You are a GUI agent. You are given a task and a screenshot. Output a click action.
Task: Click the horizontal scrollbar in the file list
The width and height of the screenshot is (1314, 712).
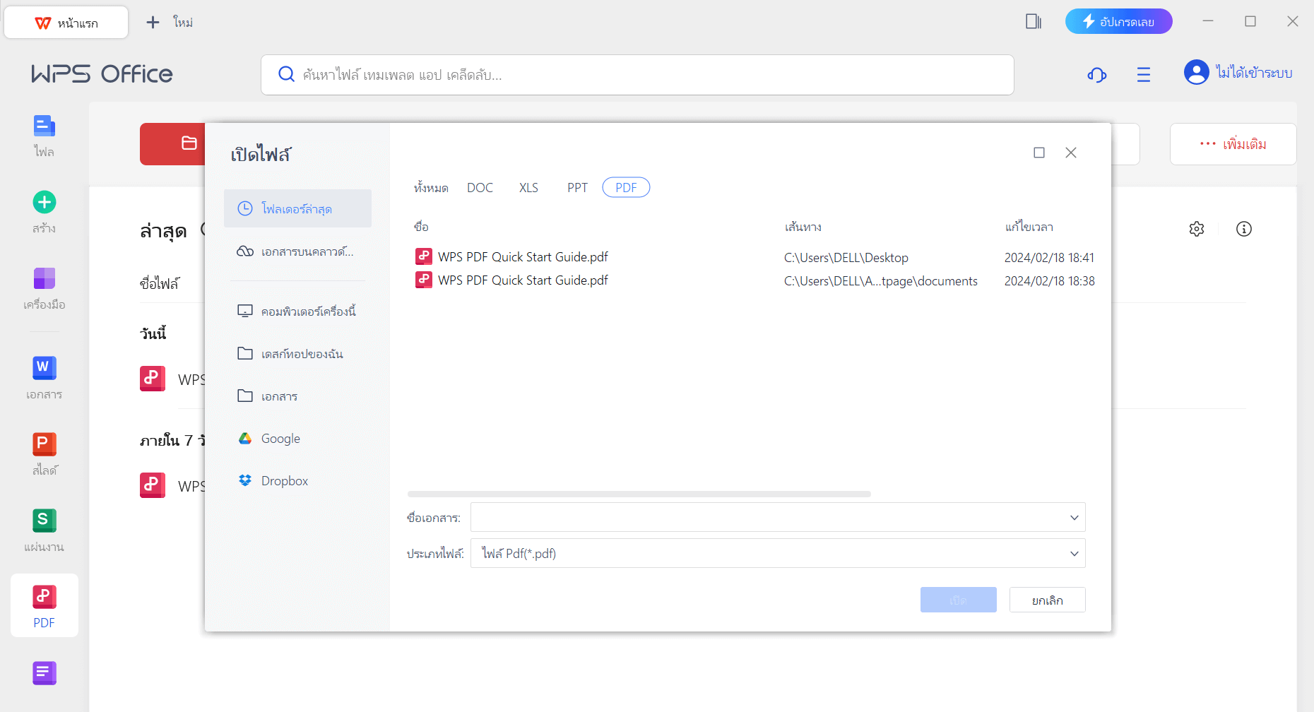click(x=639, y=494)
